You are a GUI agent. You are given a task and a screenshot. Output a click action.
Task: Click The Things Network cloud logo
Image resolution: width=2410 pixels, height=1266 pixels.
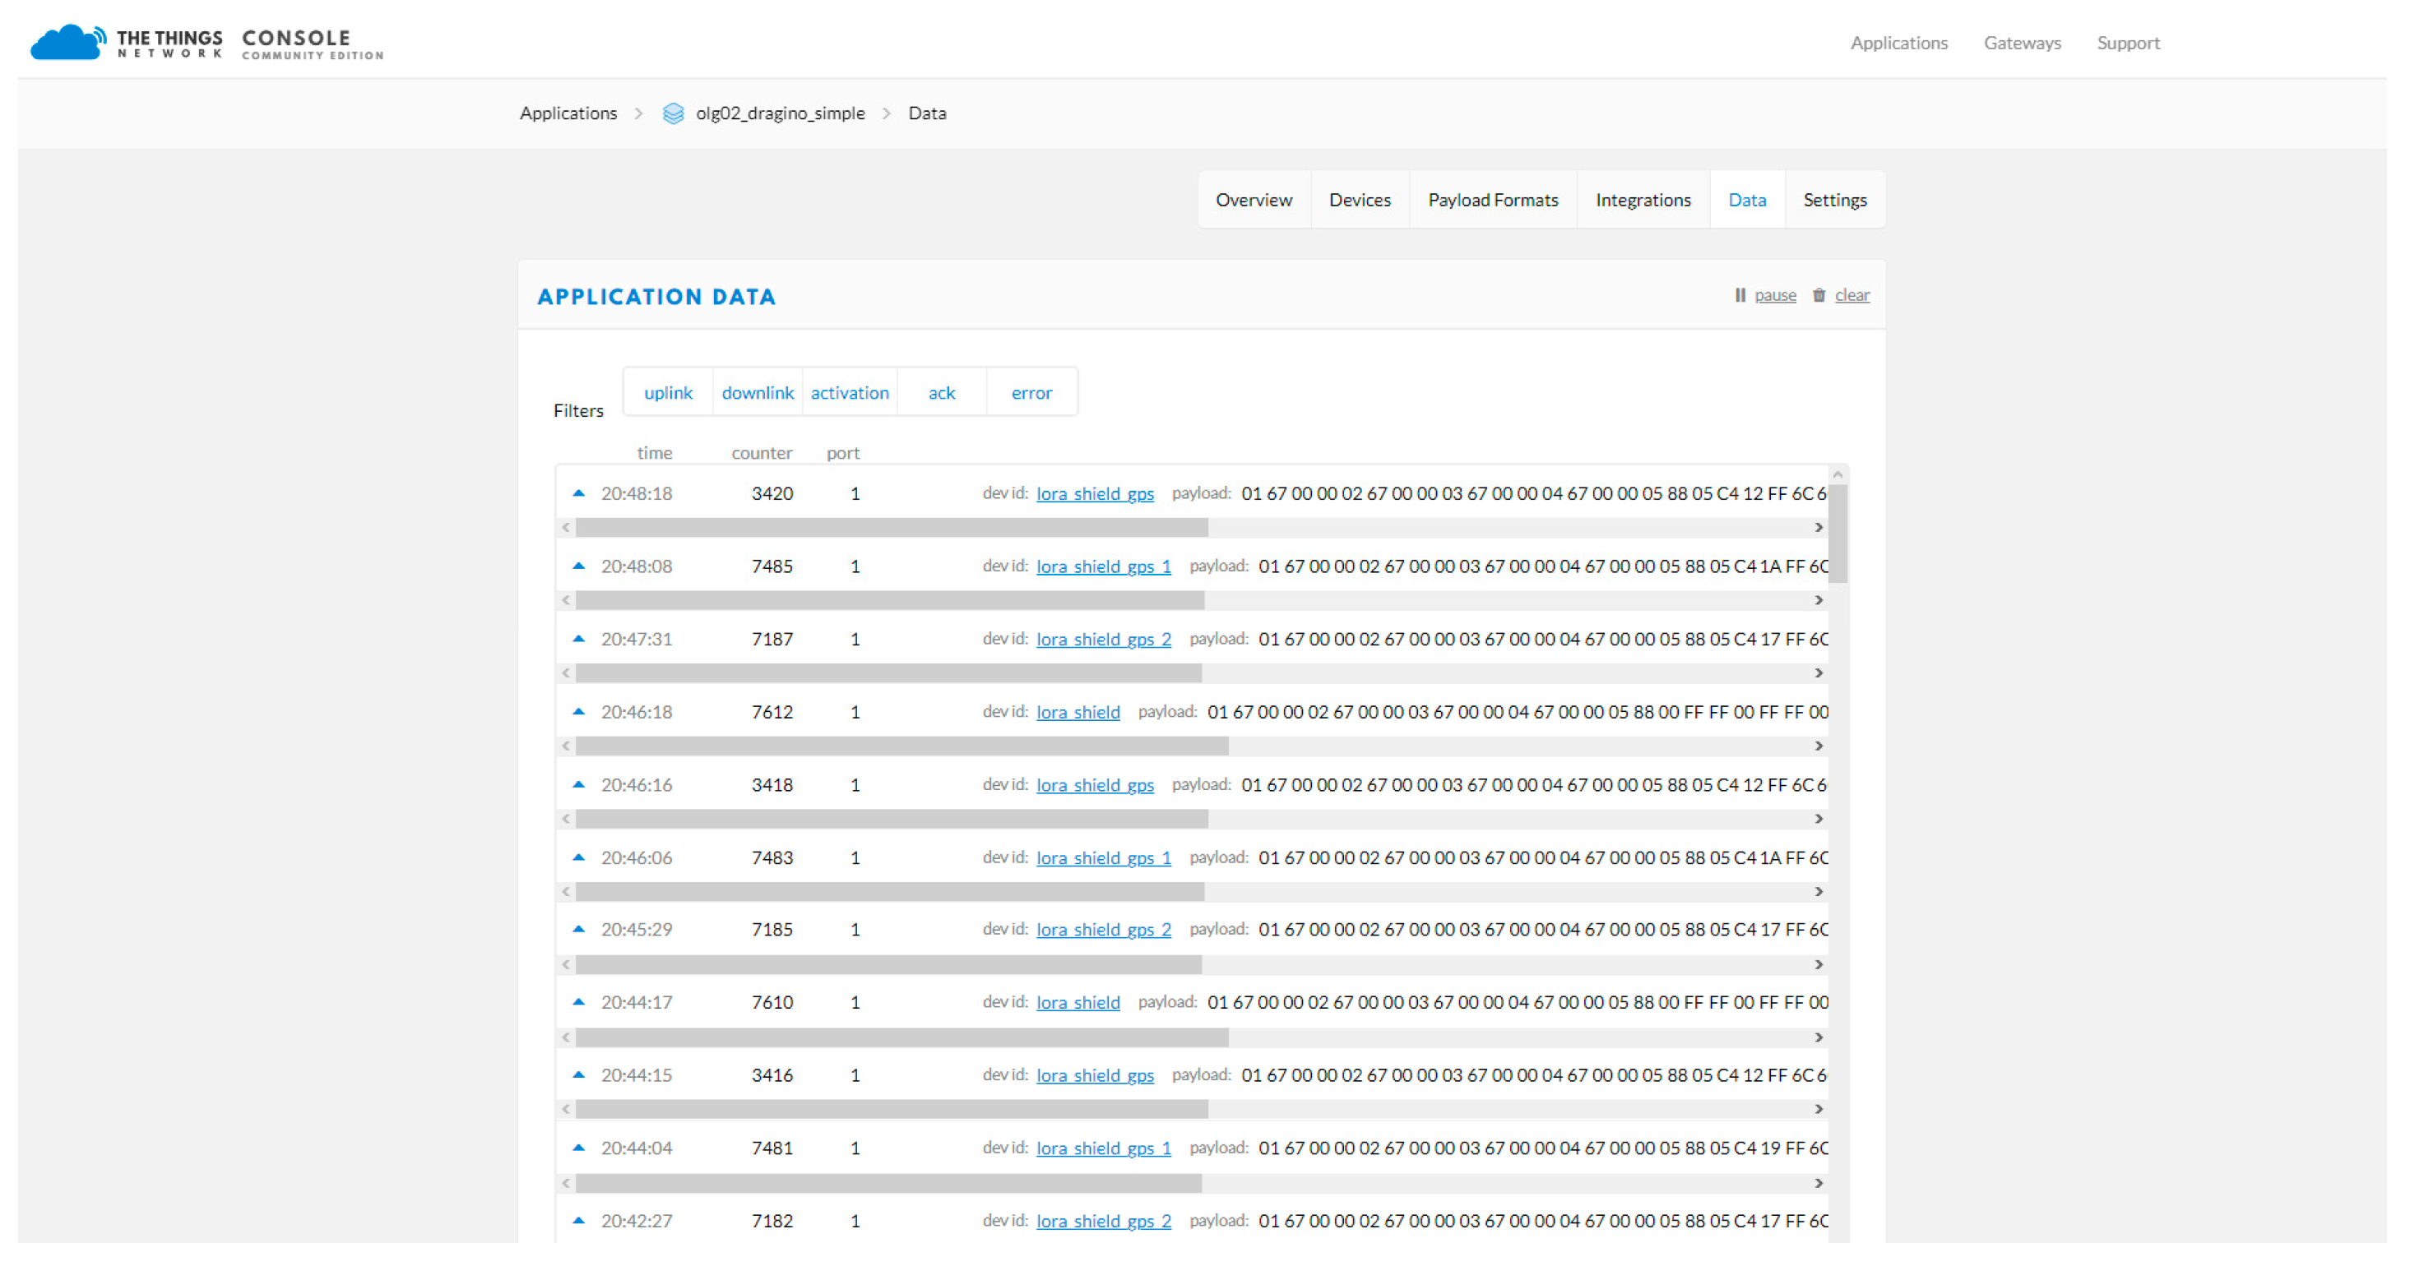(x=67, y=42)
